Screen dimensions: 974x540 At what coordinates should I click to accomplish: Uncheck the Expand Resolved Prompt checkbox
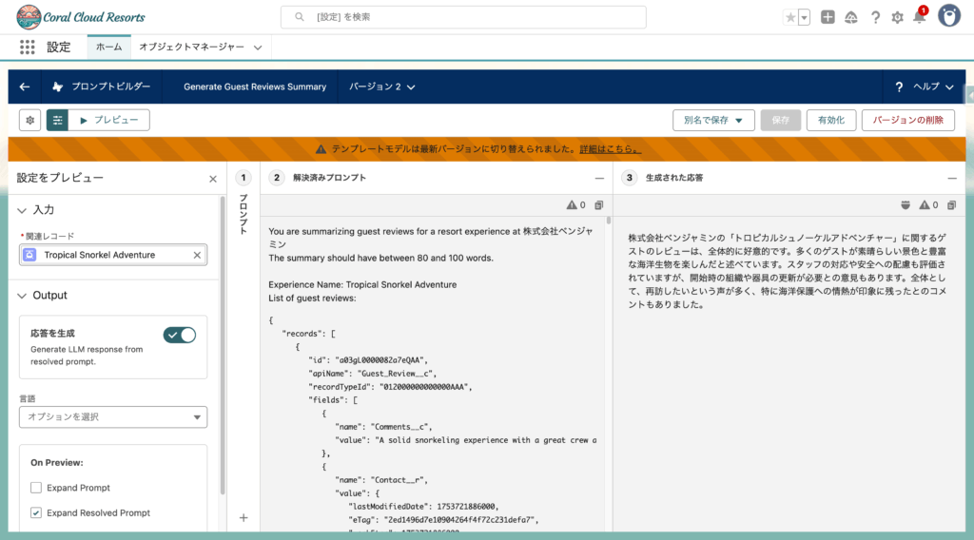[x=36, y=512]
